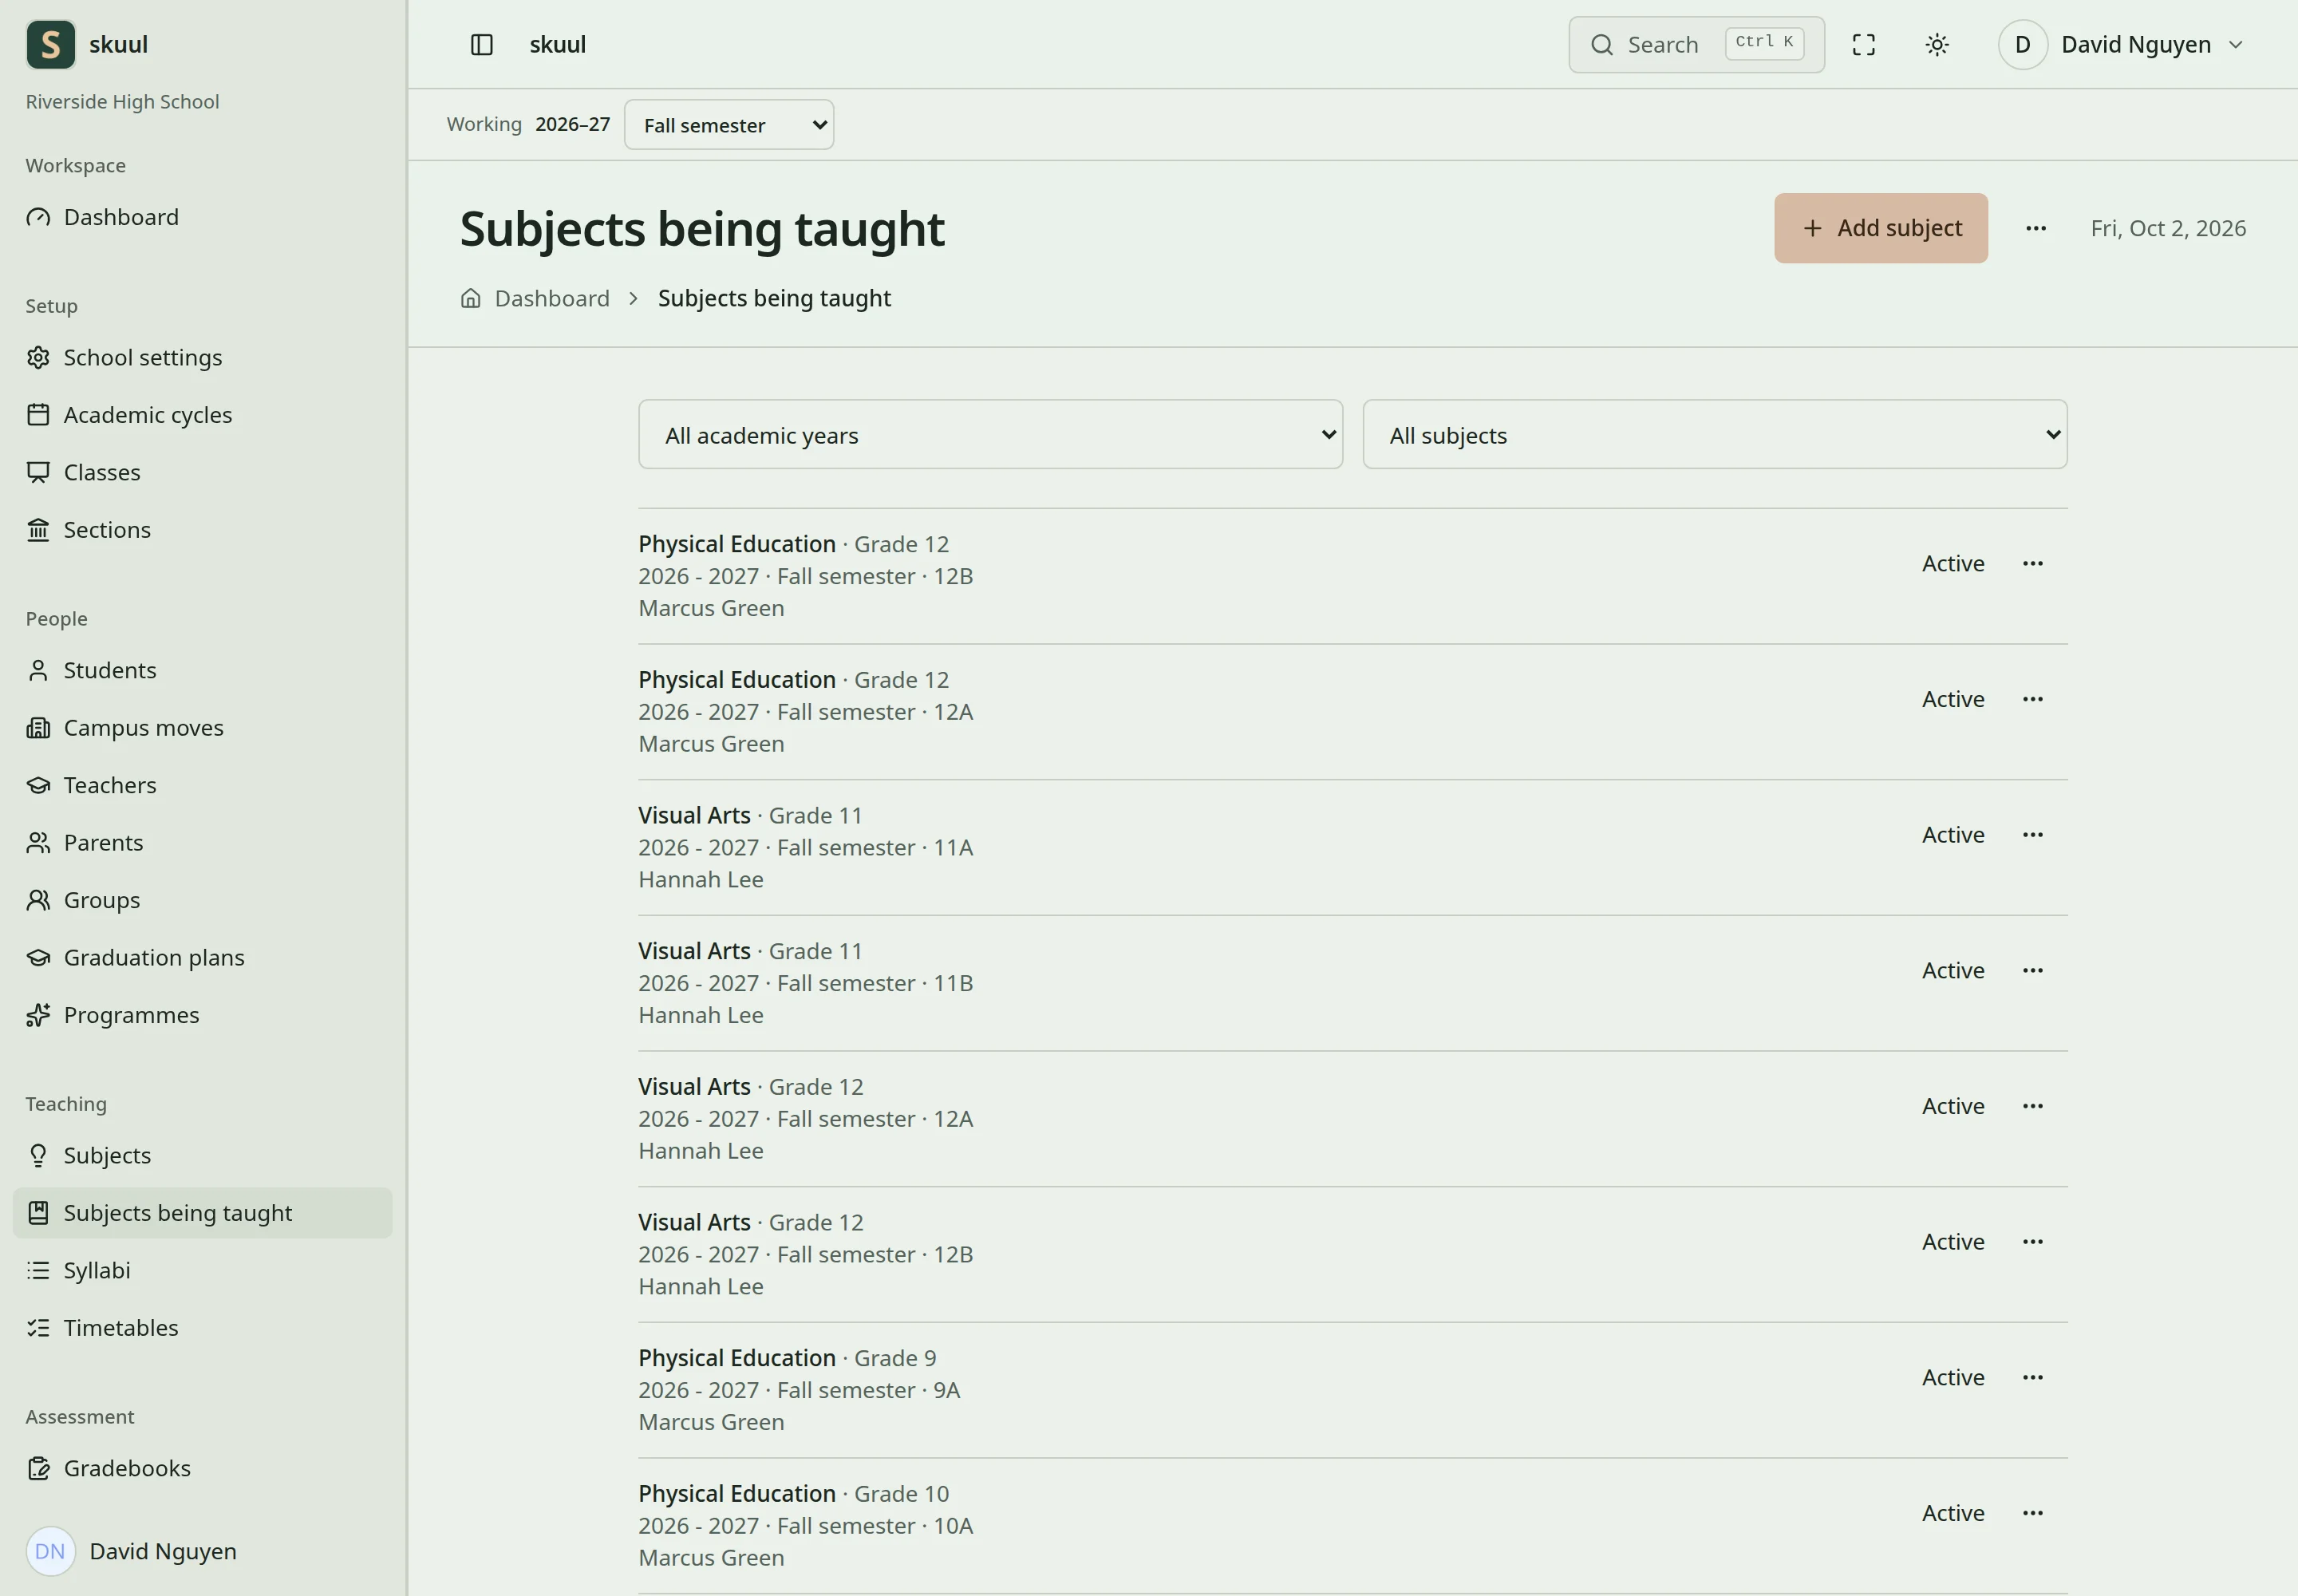The height and width of the screenshot is (1596, 2298).
Task: Open Academic cycles page
Action: [202, 415]
